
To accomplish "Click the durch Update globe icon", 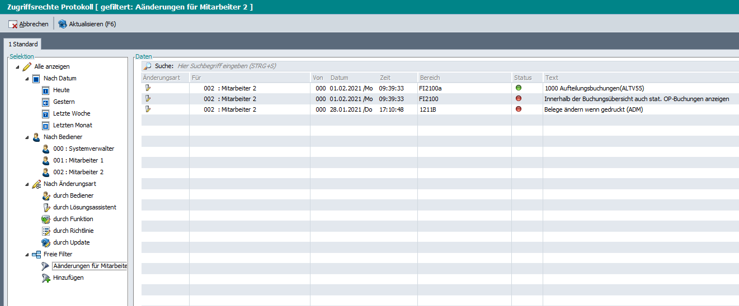I will [x=46, y=242].
